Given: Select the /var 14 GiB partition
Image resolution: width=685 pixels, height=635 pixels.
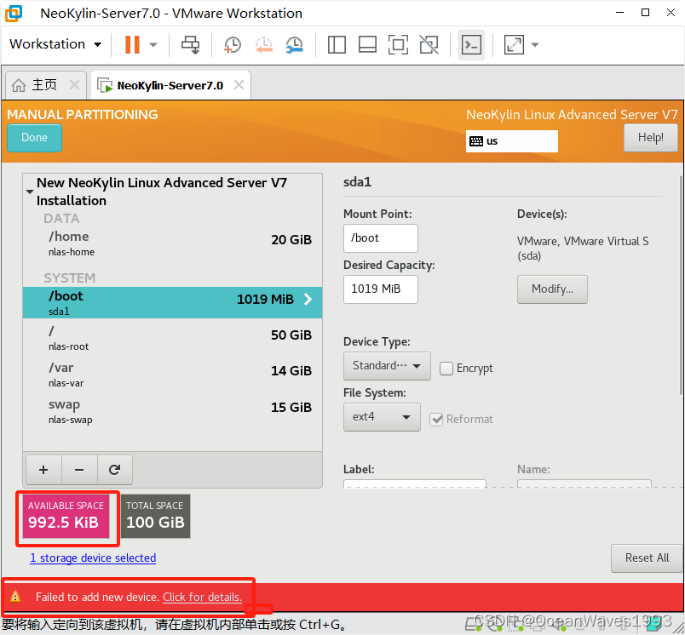Looking at the screenshot, I should tap(172, 375).
